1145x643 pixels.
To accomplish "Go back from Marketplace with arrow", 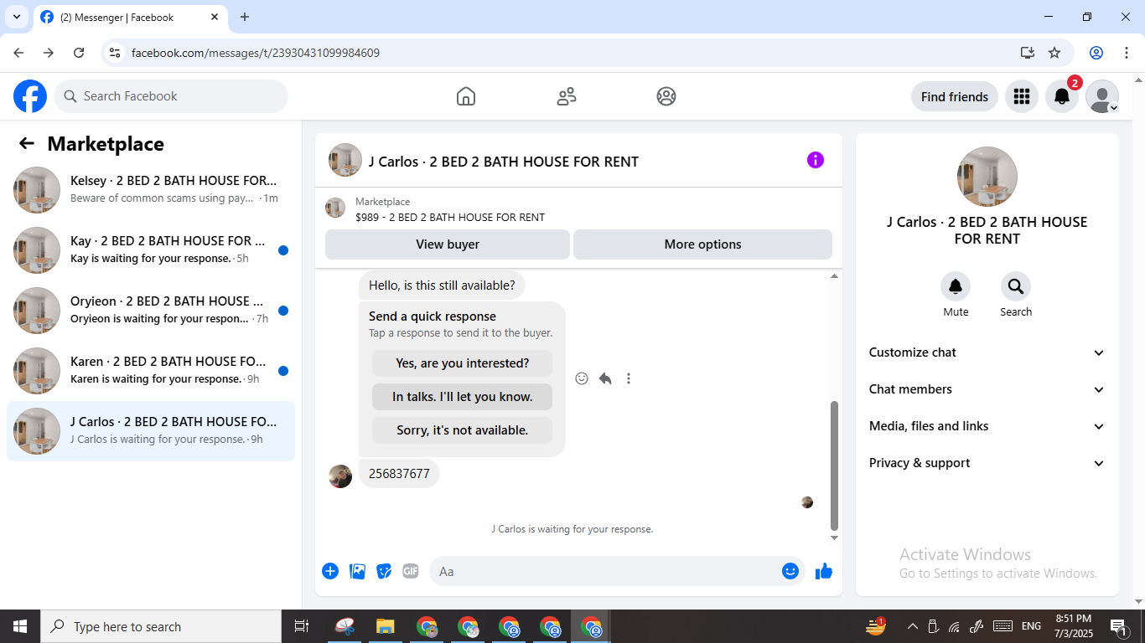I will click(x=27, y=143).
